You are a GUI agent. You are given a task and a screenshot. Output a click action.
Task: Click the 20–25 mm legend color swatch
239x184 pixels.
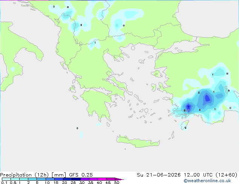[67, 179]
